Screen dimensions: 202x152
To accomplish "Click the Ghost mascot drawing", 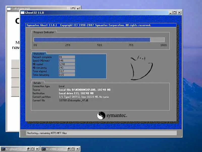I will [141, 67].
